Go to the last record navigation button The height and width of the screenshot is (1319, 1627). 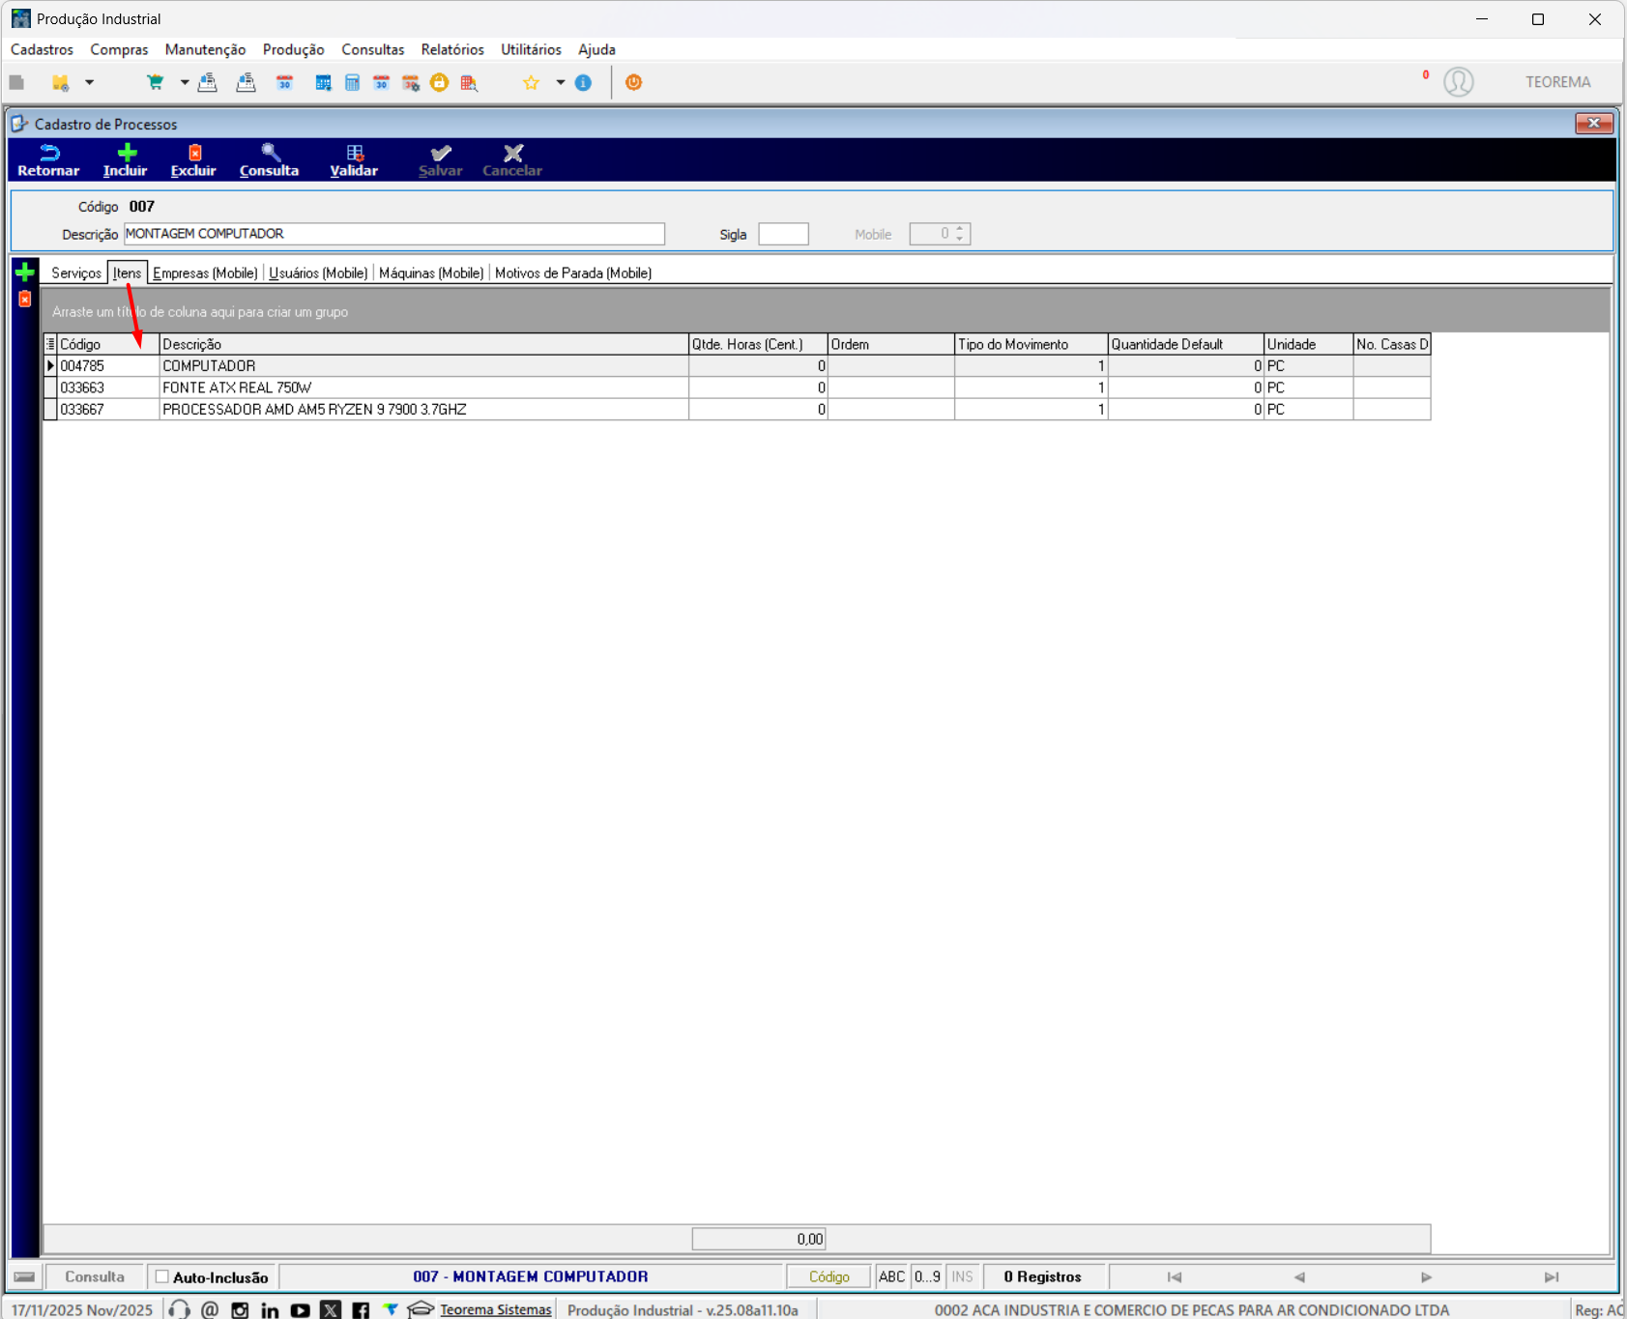point(1552,1276)
